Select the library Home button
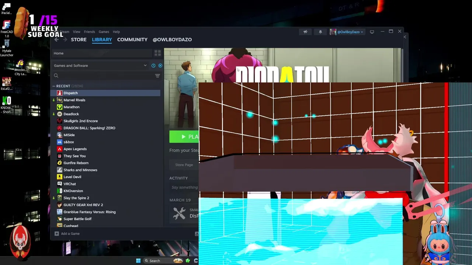 [101, 53]
